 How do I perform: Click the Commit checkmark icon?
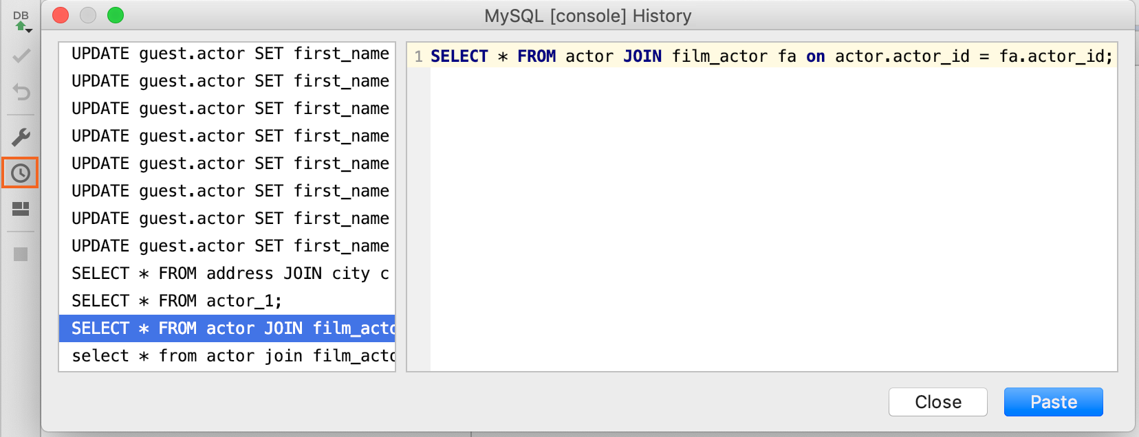(x=21, y=56)
